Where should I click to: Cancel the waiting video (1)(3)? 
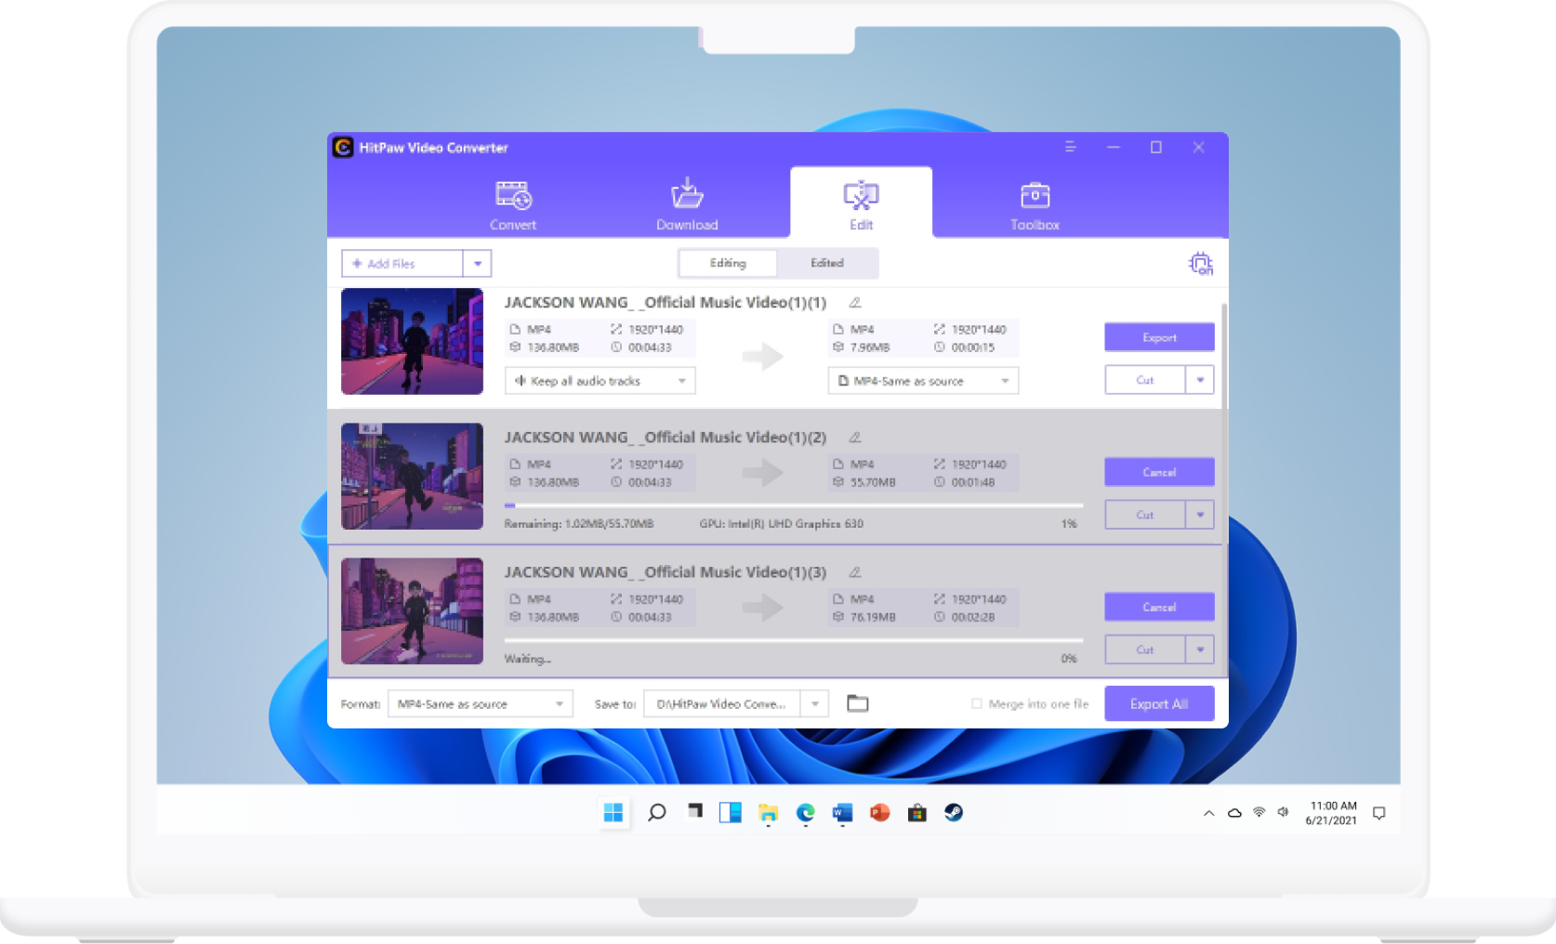coord(1159,607)
